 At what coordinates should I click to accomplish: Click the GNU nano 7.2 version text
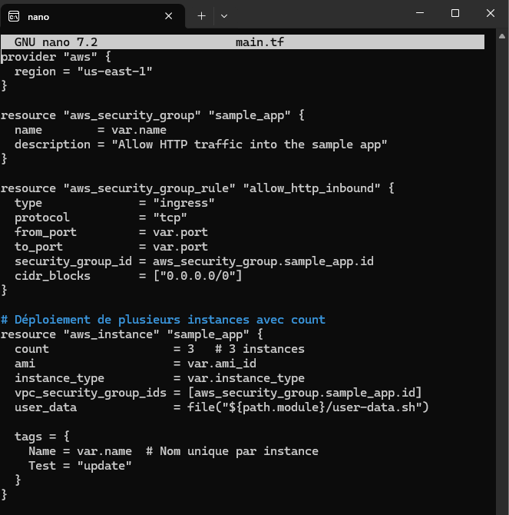pyautogui.click(x=55, y=42)
